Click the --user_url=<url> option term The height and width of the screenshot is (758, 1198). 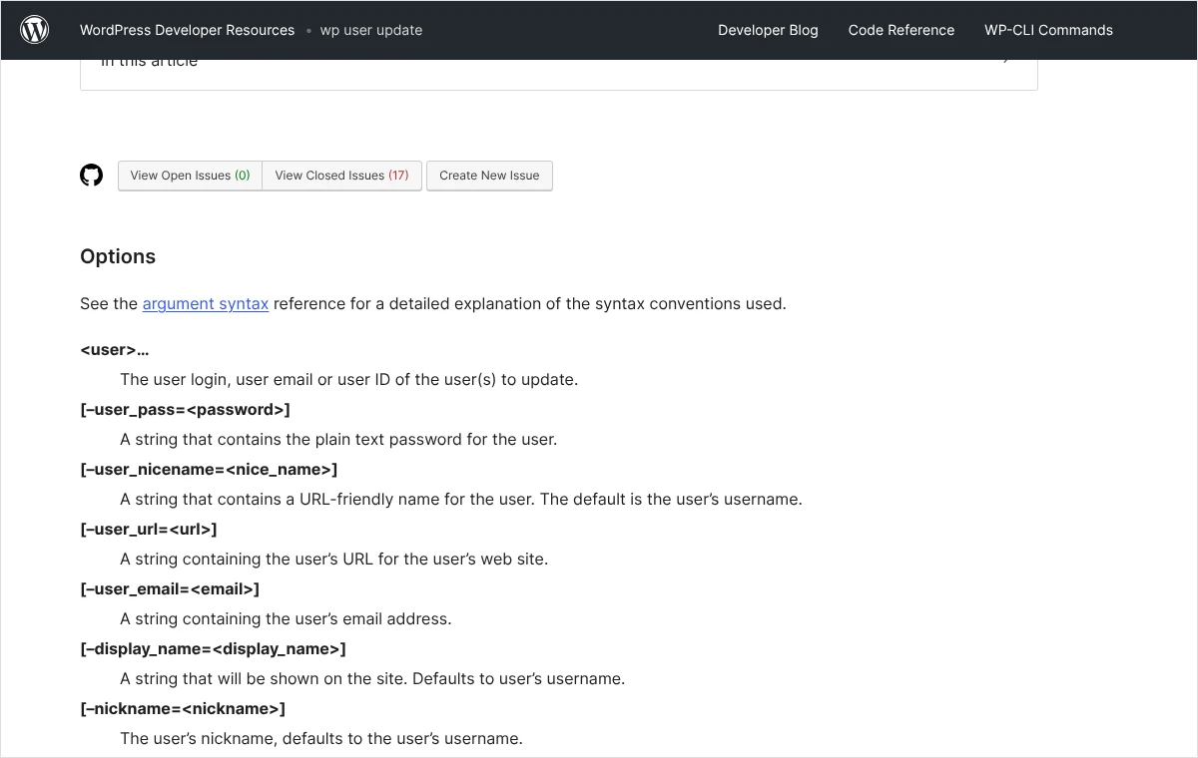tap(149, 530)
